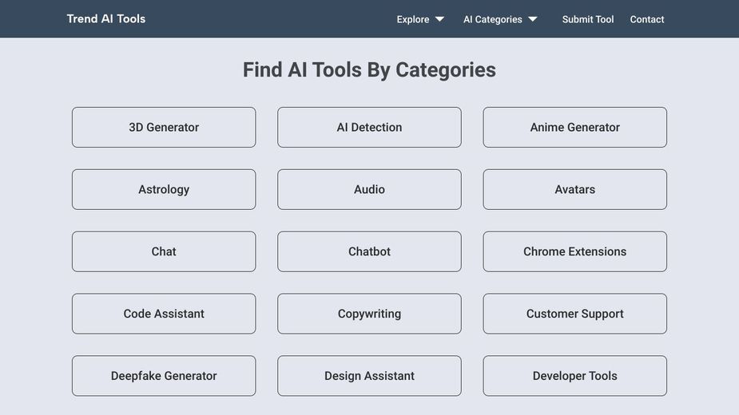Choose the Chatbot category
739x415 pixels.
pos(369,251)
